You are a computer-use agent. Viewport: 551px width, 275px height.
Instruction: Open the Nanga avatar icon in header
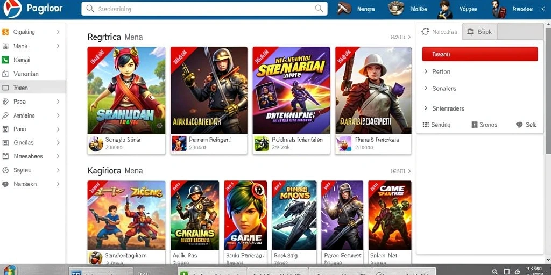click(345, 9)
